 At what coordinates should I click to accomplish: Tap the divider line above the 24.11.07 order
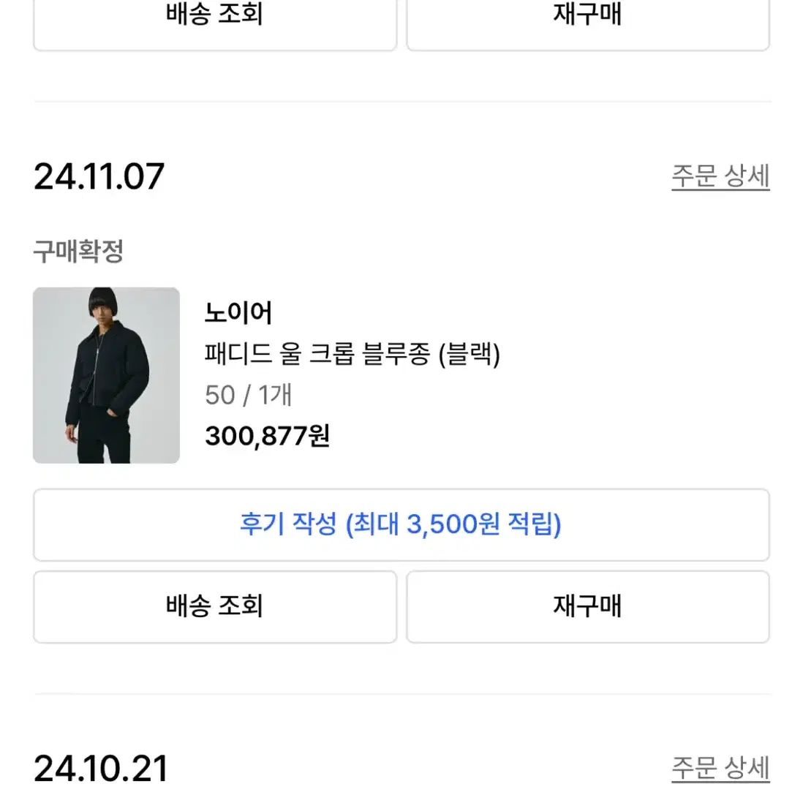point(402,102)
